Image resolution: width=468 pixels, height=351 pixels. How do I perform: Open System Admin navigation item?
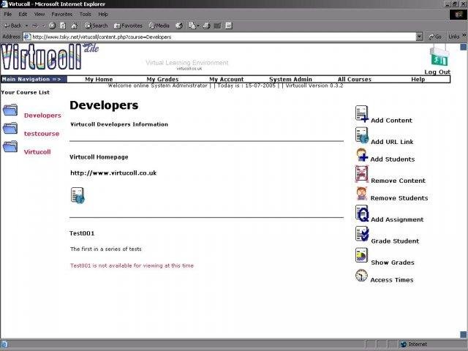[290, 80]
